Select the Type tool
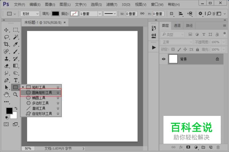229x152 pixels. (x=16, y=80)
